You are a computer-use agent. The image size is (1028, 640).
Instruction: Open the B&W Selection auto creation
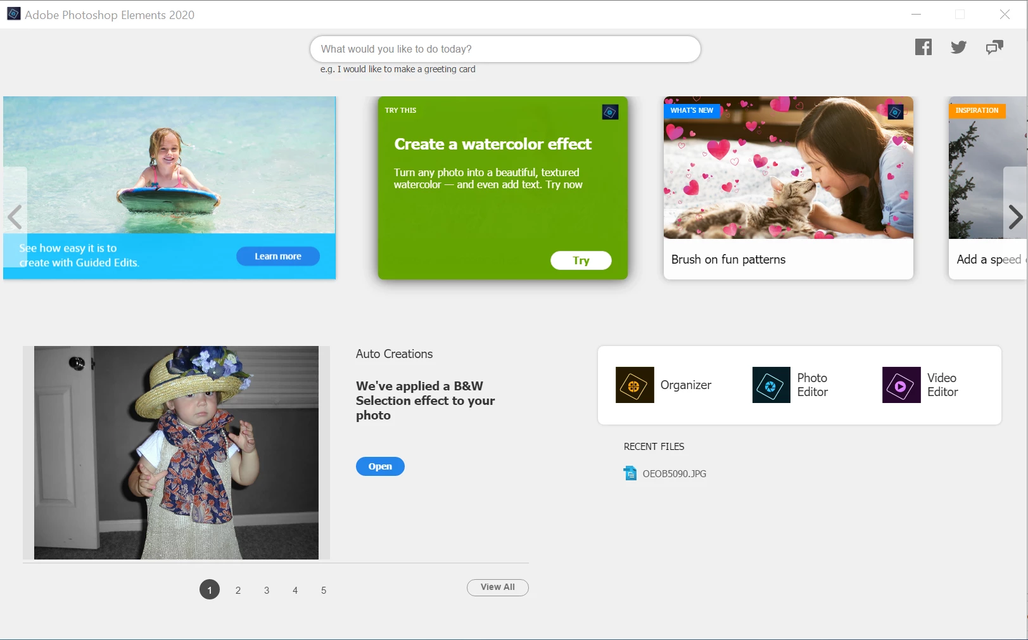point(380,466)
